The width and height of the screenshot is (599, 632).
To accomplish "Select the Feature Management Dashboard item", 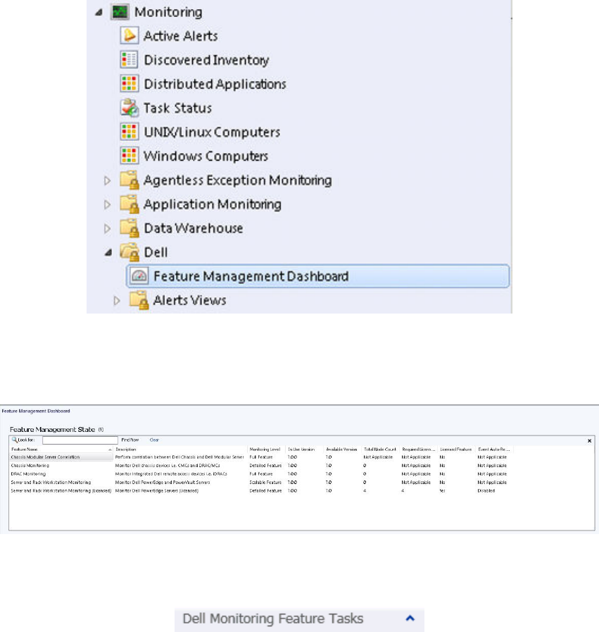I will pyautogui.click(x=318, y=276).
